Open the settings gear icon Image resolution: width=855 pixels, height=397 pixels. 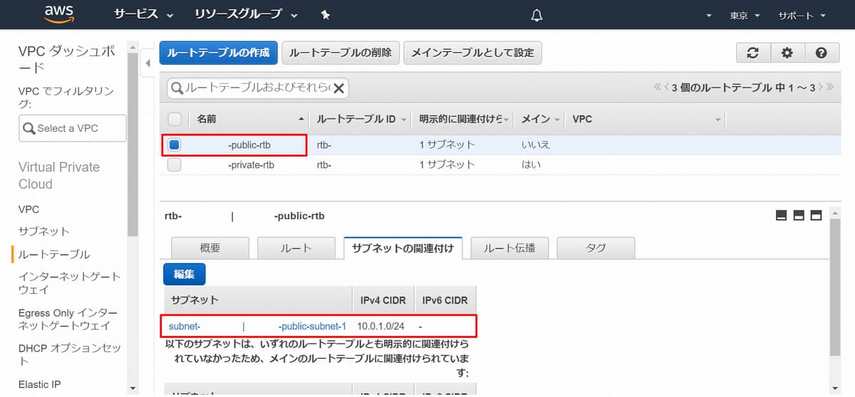(787, 53)
